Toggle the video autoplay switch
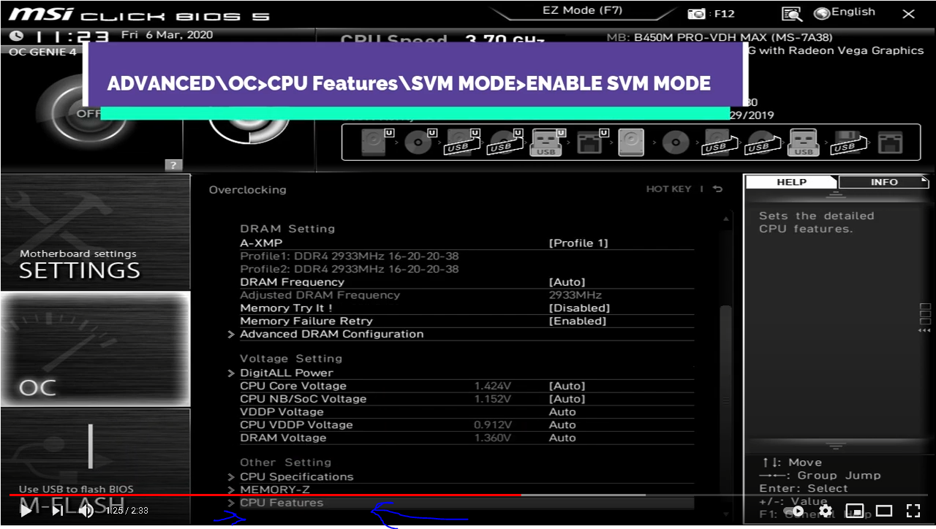 tap(796, 511)
